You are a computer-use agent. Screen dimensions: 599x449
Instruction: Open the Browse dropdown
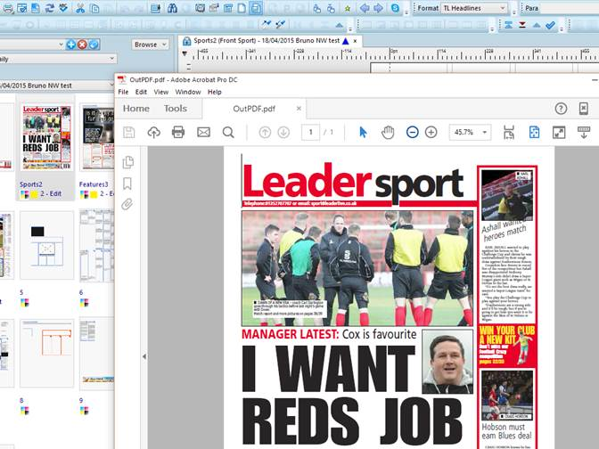coord(151,45)
